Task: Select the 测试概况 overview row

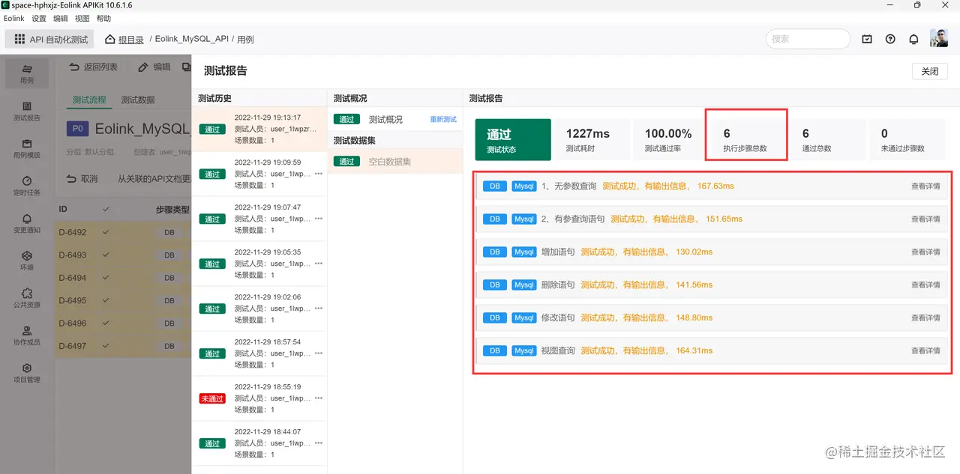Action: [x=395, y=119]
